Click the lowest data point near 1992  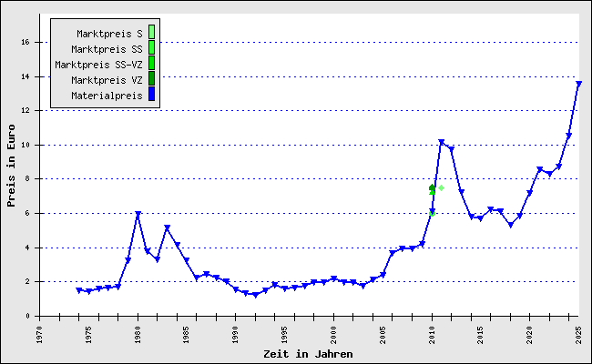tap(255, 295)
